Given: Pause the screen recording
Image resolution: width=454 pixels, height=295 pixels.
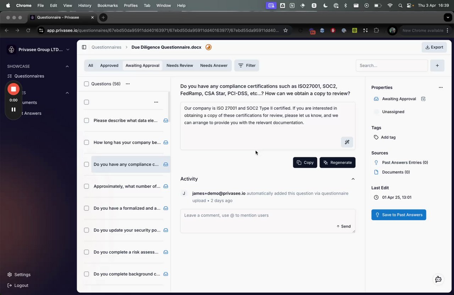Looking at the screenshot, I should point(13,109).
